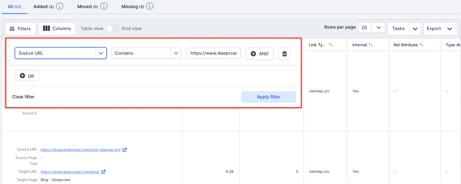Expand the Export dropdown menu

tap(449, 29)
